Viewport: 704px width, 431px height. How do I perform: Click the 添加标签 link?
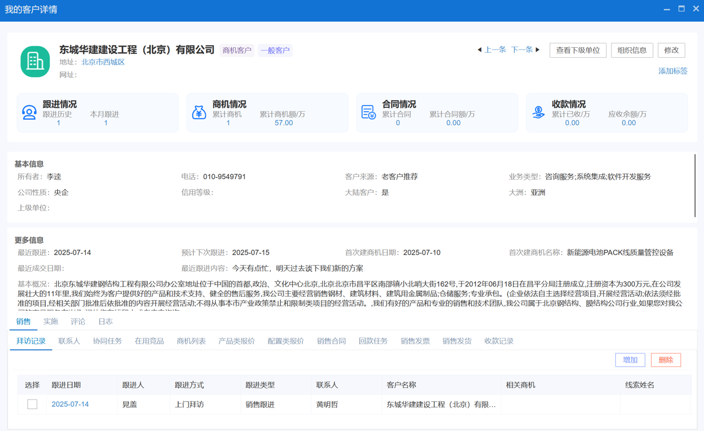point(672,71)
